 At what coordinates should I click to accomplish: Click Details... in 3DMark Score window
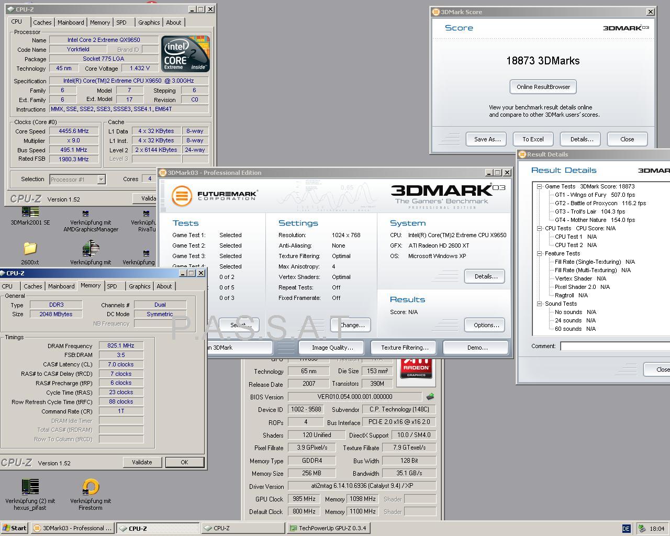[x=582, y=139]
